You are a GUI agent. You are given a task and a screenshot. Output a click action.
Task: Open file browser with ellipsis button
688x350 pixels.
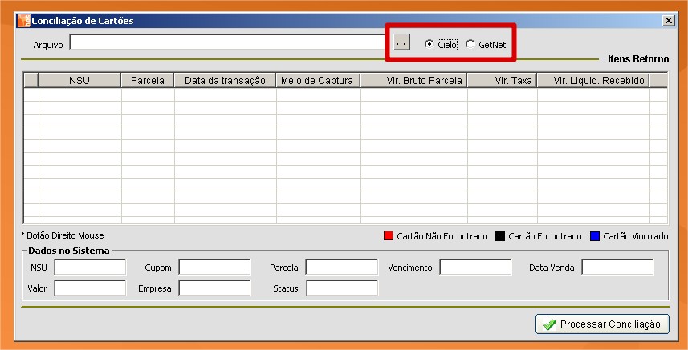point(402,42)
